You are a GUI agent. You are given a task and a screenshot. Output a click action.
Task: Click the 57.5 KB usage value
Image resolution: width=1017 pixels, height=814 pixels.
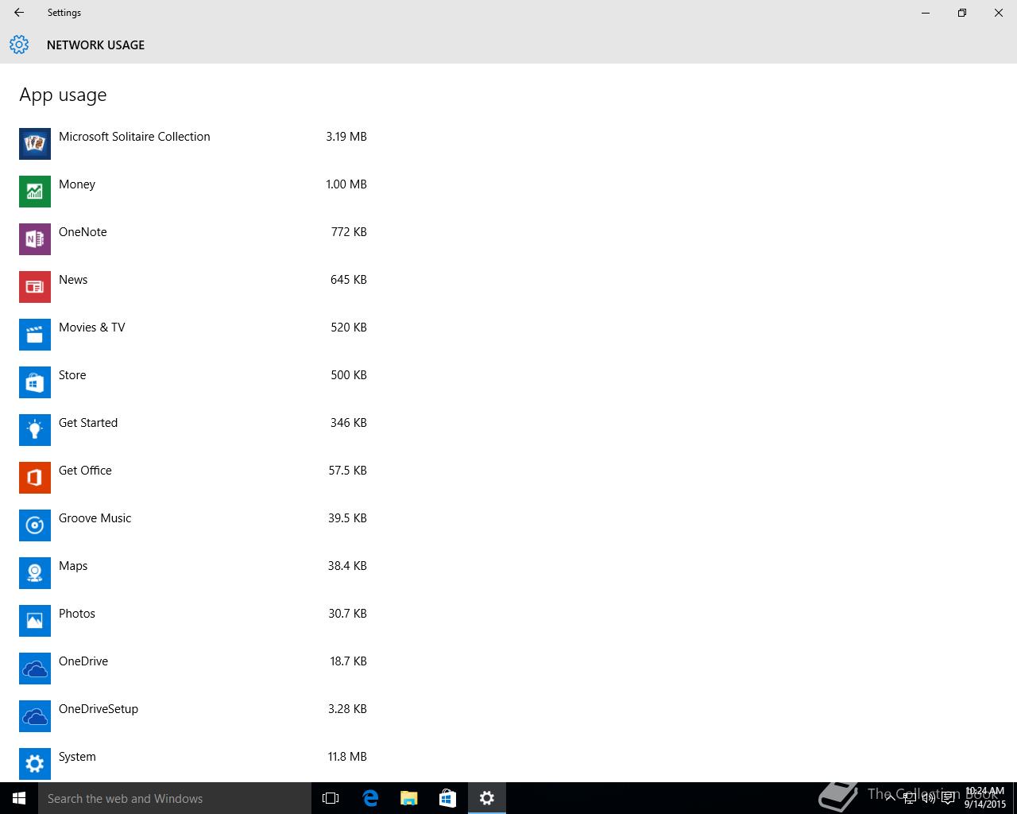347,471
